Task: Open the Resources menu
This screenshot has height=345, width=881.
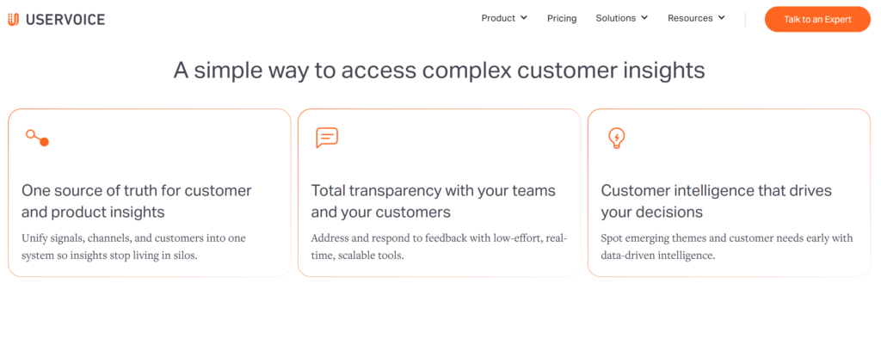Action: click(690, 18)
